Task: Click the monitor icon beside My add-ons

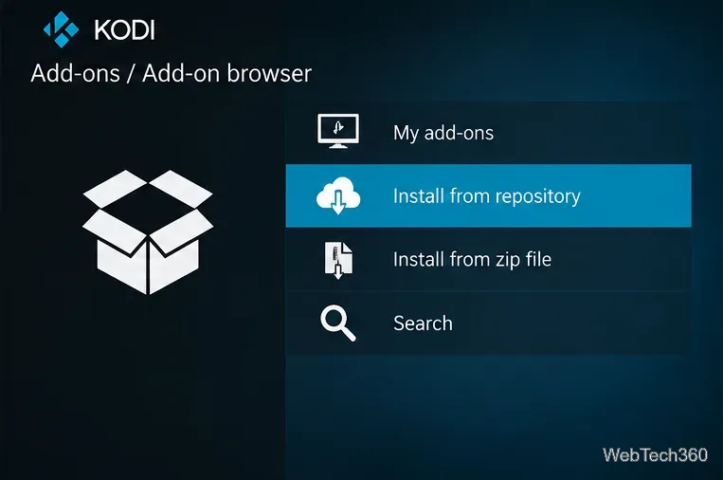Action: coord(338,131)
